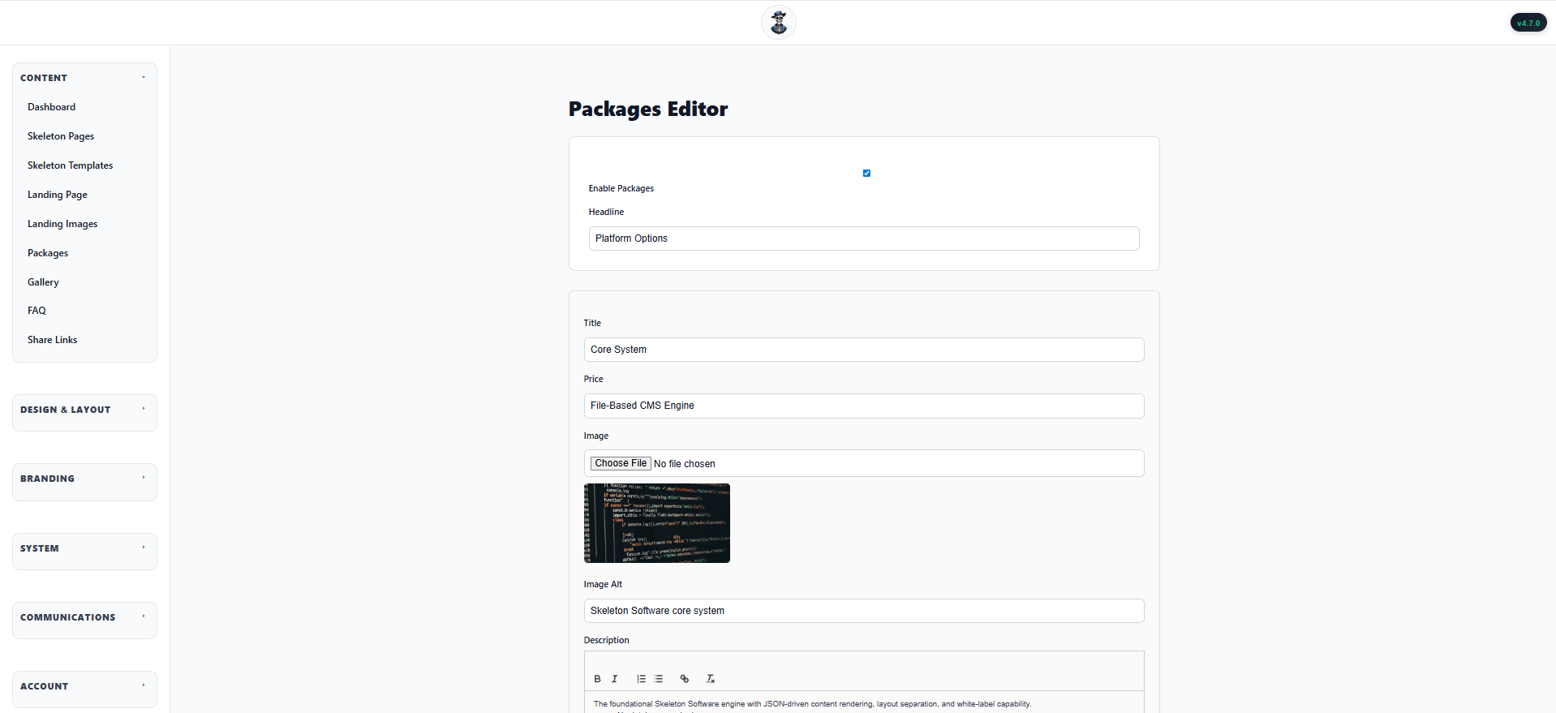
Task: Click into the Headline text field
Action: 863,238
